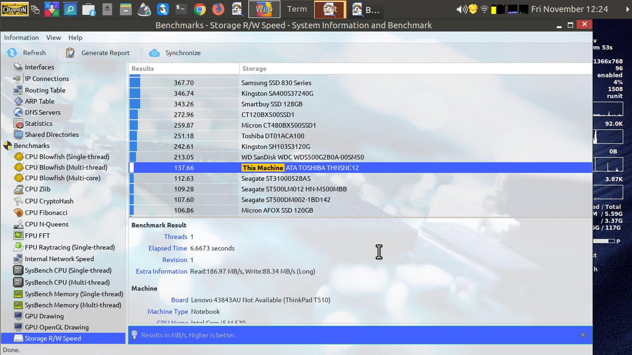Click the Wi-Fi network tray icon

point(484,9)
